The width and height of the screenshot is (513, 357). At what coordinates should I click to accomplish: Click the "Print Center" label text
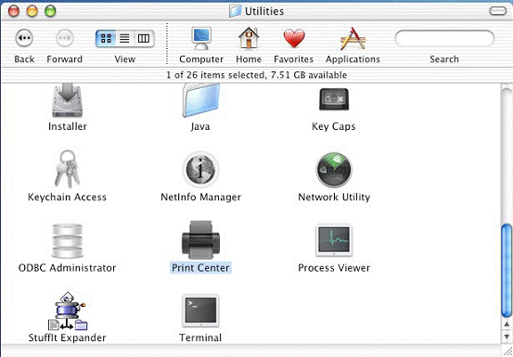[200, 268]
